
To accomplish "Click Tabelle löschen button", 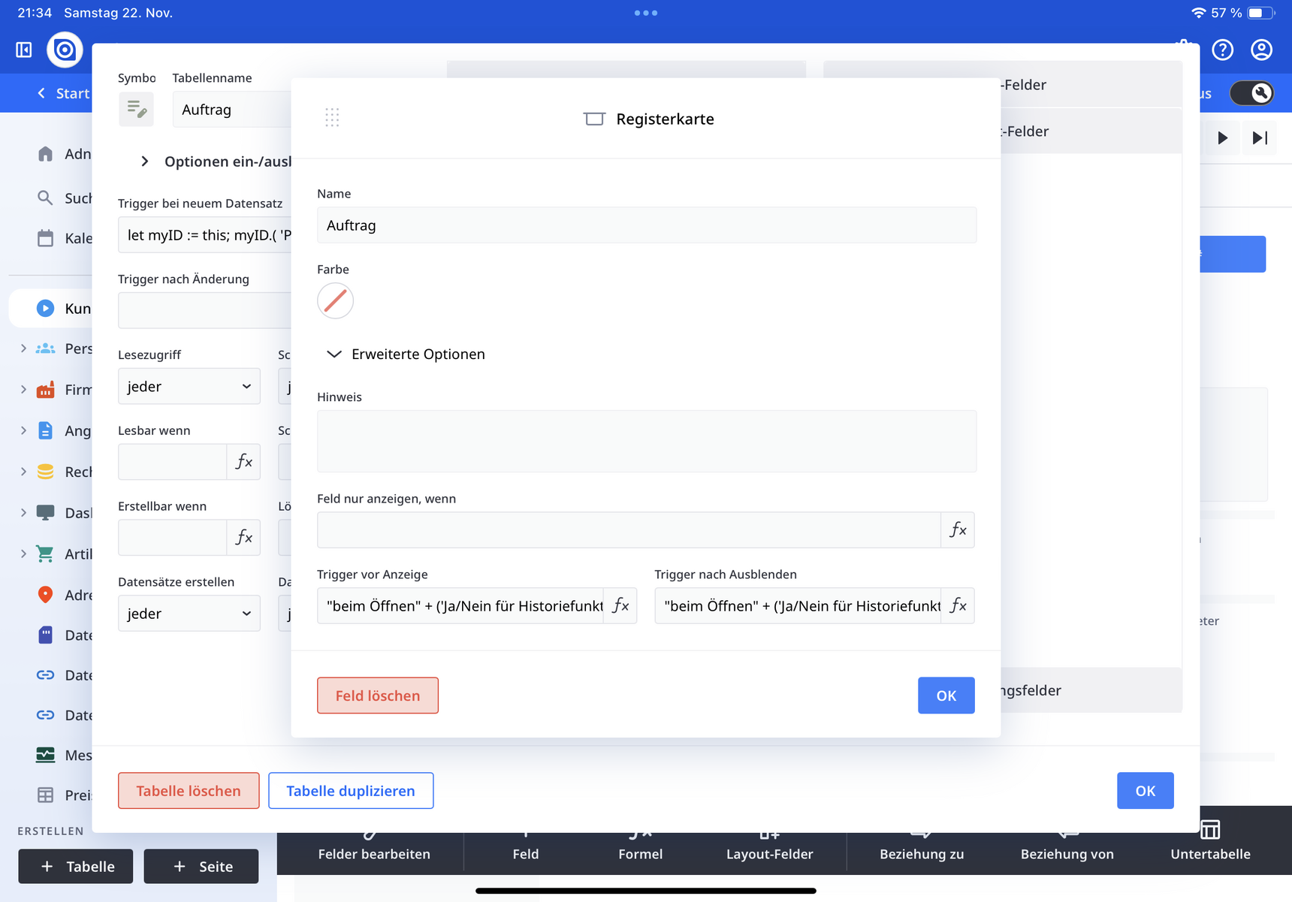I will [x=189, y=791].
